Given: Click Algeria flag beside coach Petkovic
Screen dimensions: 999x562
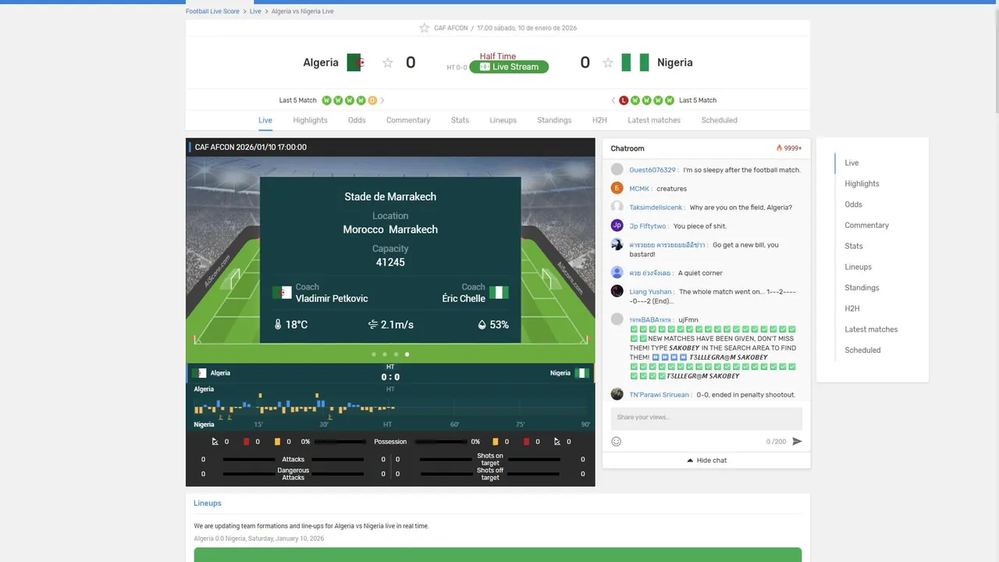Looking at the screenshot, I should coord(282,293).
